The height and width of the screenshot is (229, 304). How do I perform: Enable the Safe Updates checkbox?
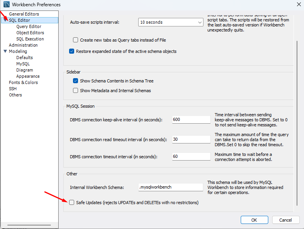(x=71, y=203)
